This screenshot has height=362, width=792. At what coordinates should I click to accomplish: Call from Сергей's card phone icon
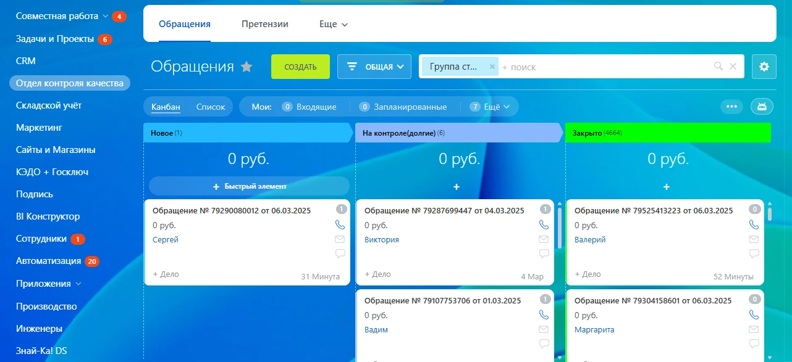click(340, 225)
